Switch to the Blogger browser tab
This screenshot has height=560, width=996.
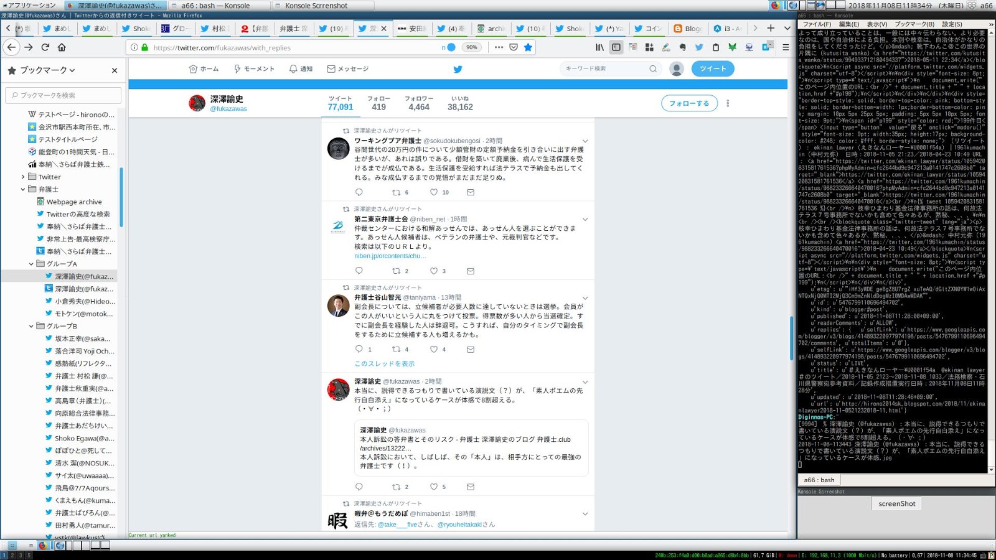point(688,28)
